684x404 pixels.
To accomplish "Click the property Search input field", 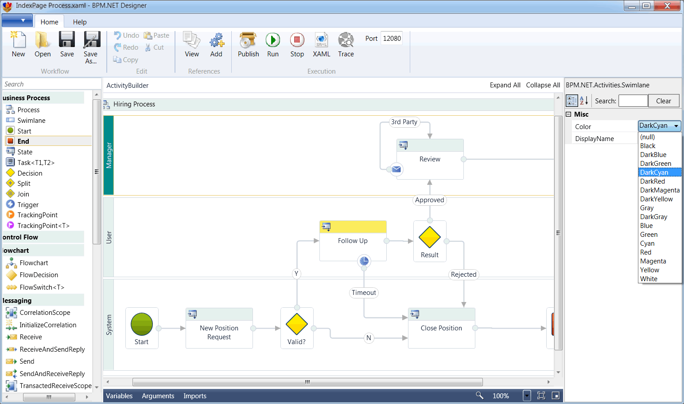I will [633, 101].
